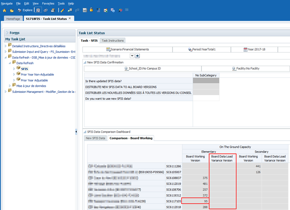Click the refresh arrows toolbar icon
The width and height of the screenshot is (290, 210).
click(46, 9)
